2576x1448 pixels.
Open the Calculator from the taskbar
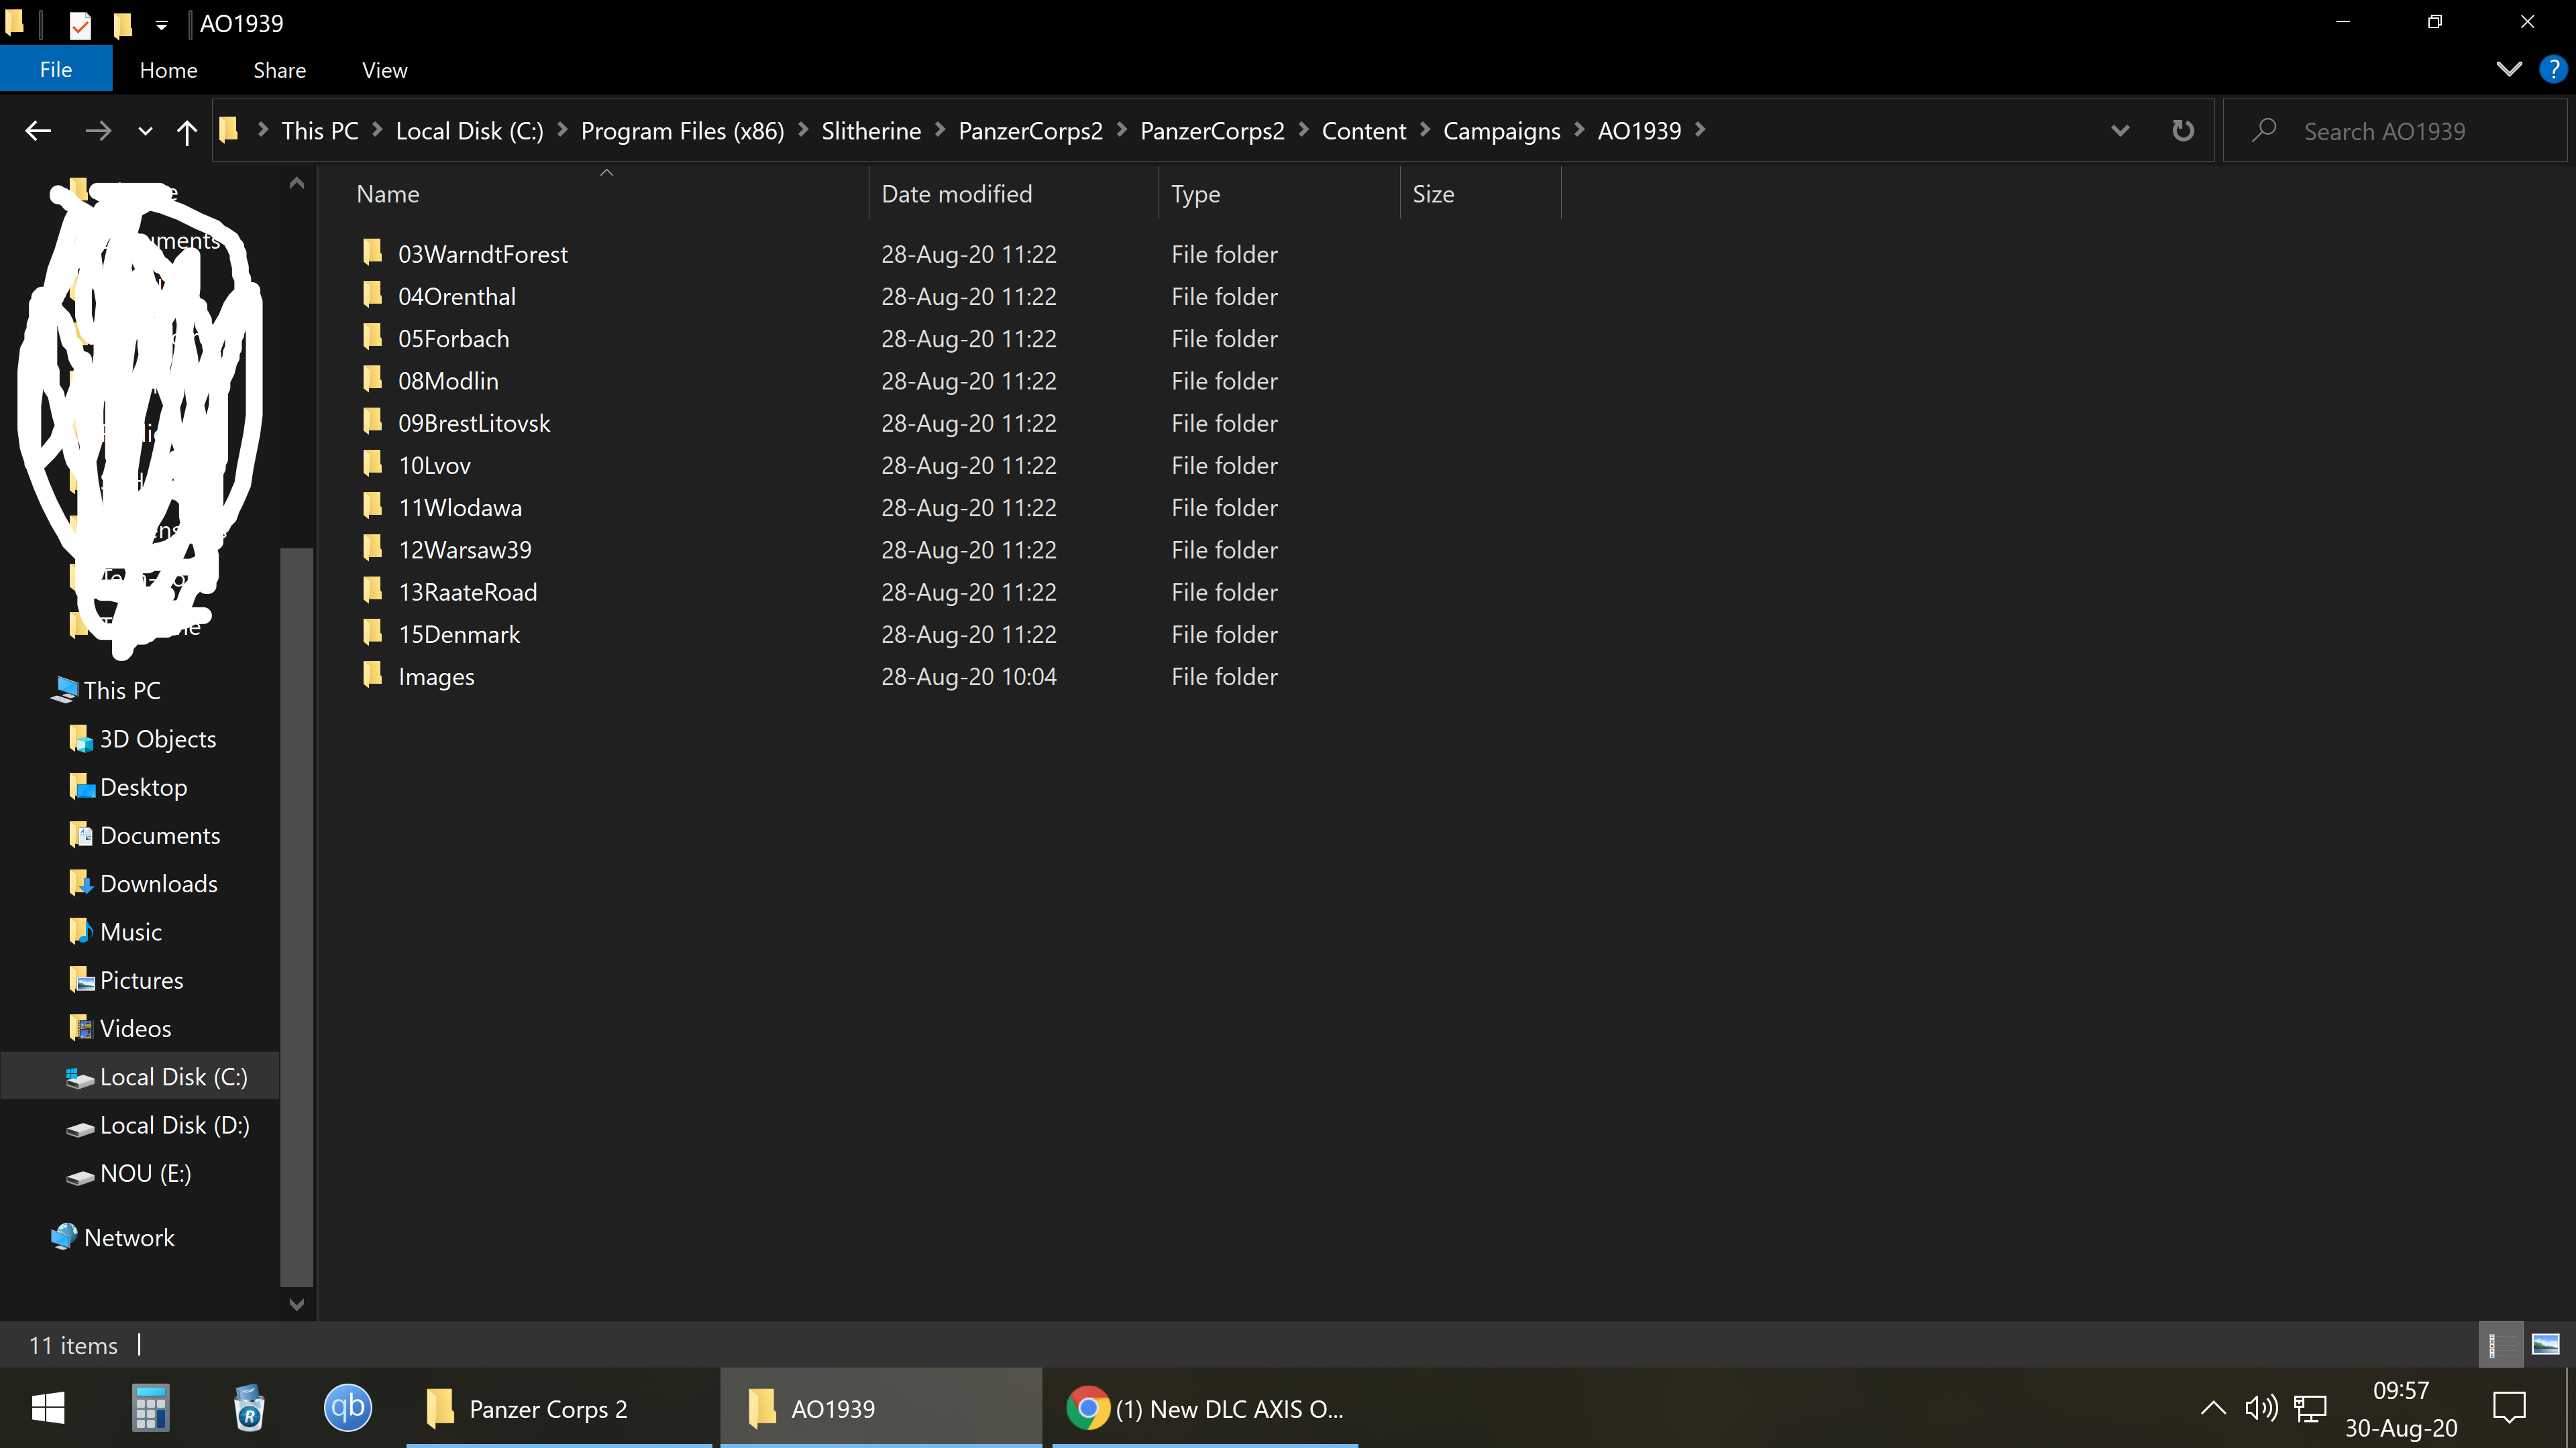click(x=150, y=1408)
